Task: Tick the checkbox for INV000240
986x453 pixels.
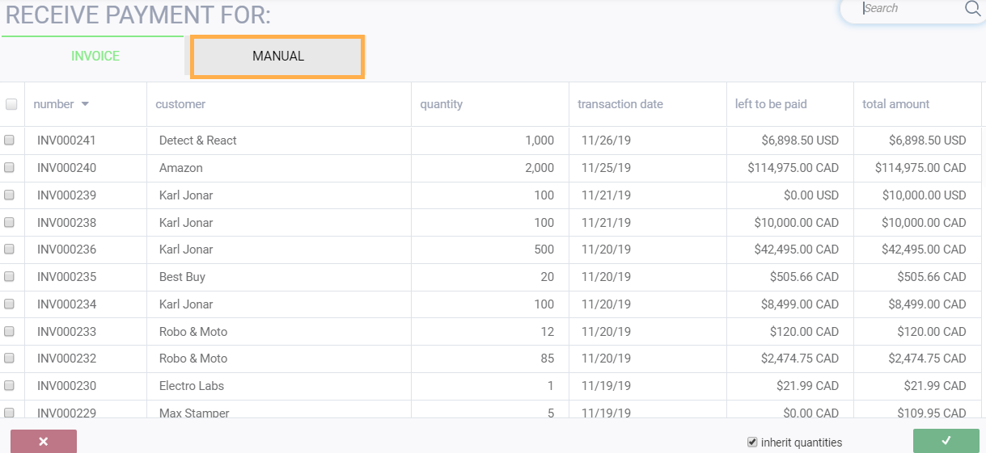Action: [10, 168]
